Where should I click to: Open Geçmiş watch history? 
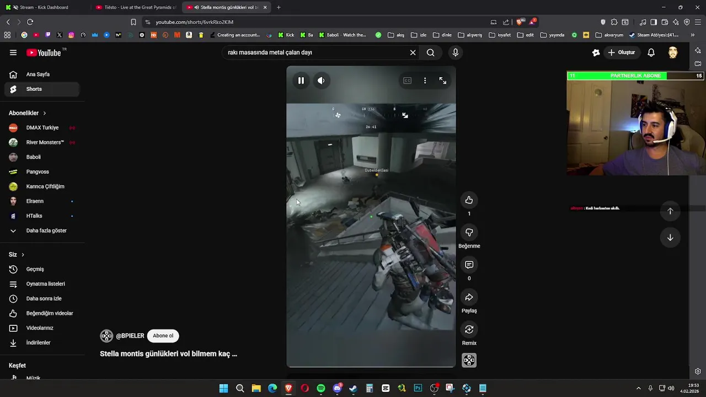42,269
